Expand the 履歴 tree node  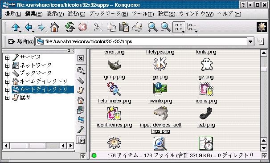7,98
